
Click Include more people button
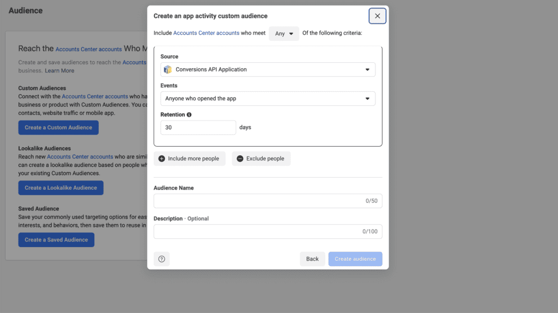pyautogui.click(x=189, y=159)
